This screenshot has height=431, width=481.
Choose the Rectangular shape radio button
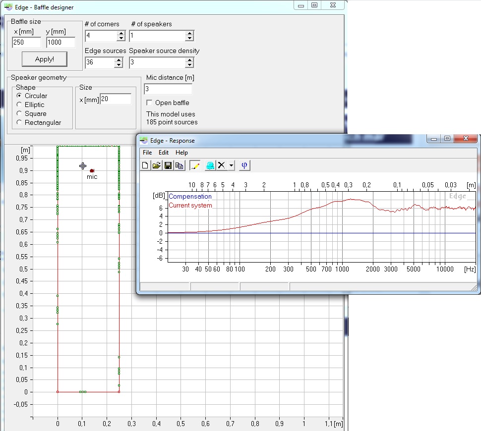(19, 123)
